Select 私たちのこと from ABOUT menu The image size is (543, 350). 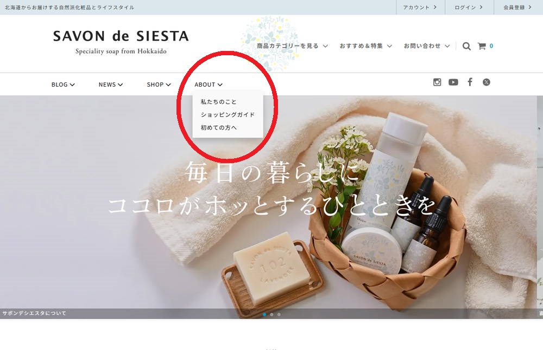(218, 101)
